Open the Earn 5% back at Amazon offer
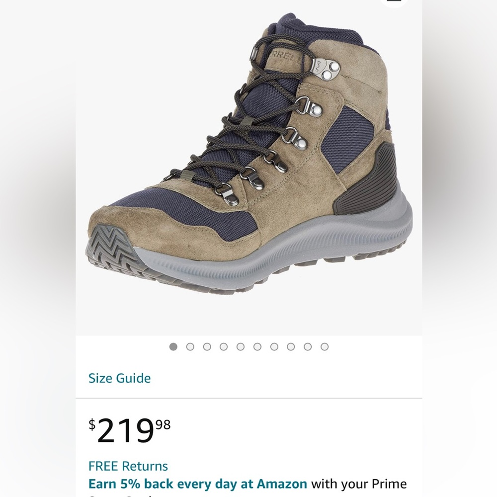 198,483
